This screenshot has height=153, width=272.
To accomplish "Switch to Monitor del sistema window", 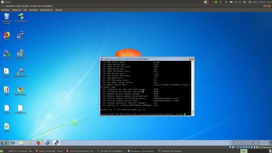I will point(170,151).
